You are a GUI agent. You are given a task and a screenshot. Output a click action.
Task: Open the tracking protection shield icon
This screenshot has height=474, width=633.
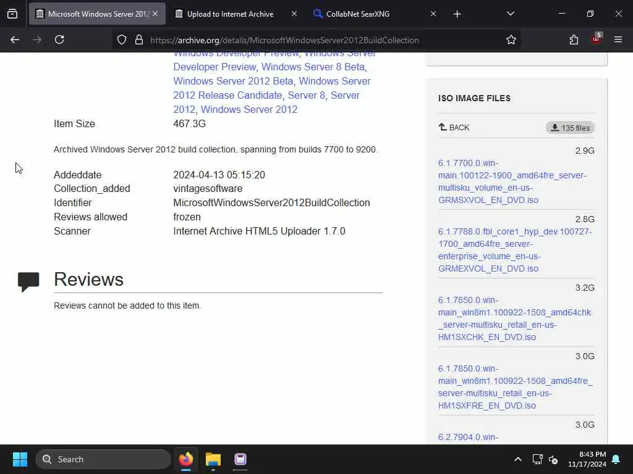pos(122,39)
